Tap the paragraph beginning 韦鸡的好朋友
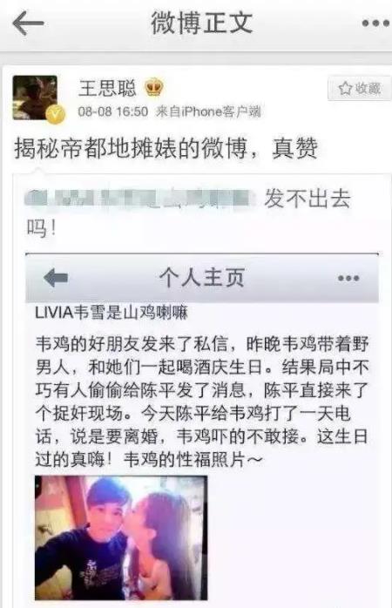 [x=202, y=402]
